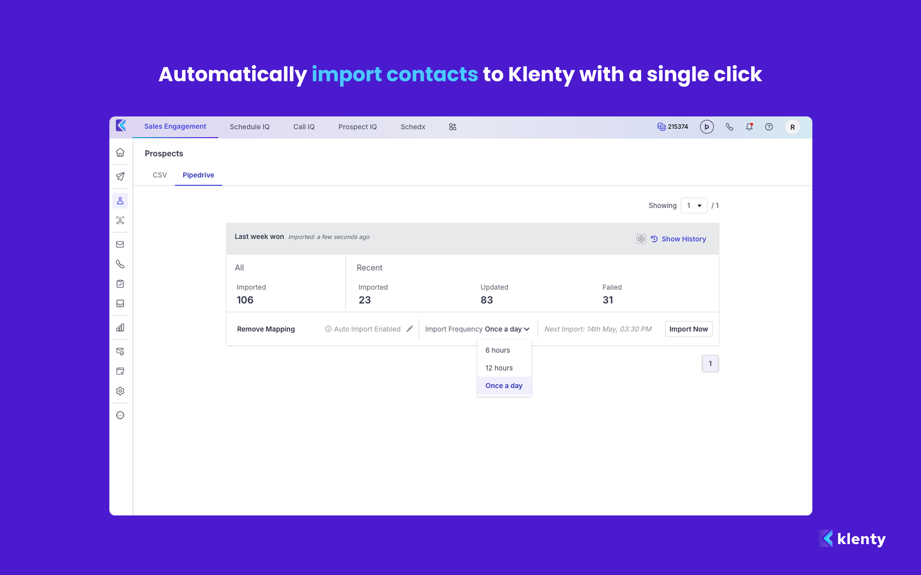Open the envelope with check badge icon

coord(120,351)
